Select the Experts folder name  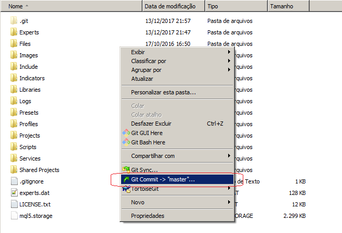click(x=29, y=32)
